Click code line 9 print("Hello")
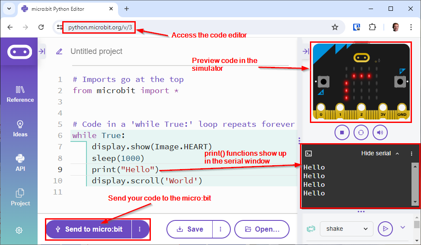Image resolution: width=421 pixels, height=245 pixels. (125, 170)
